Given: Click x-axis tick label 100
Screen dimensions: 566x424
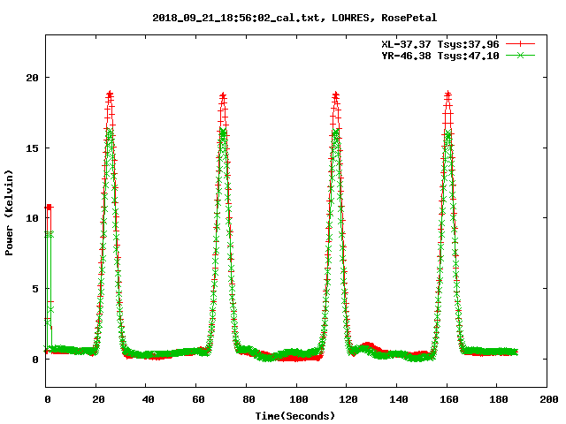Looking at the screenshot, I should (299, 399).
